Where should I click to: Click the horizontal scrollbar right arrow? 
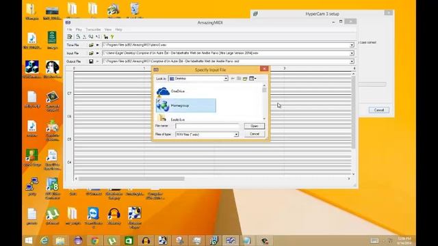(349, 179)
